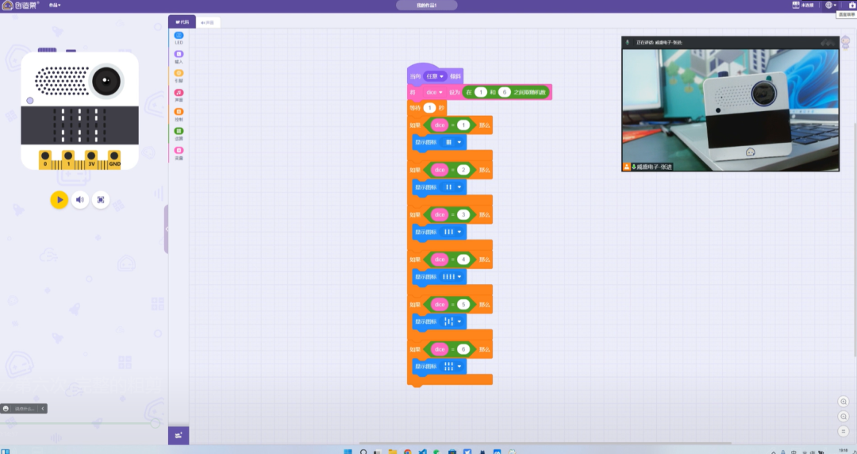Open the 作品 menu in the top bar
857x454 pixels.
click(54, 5)
